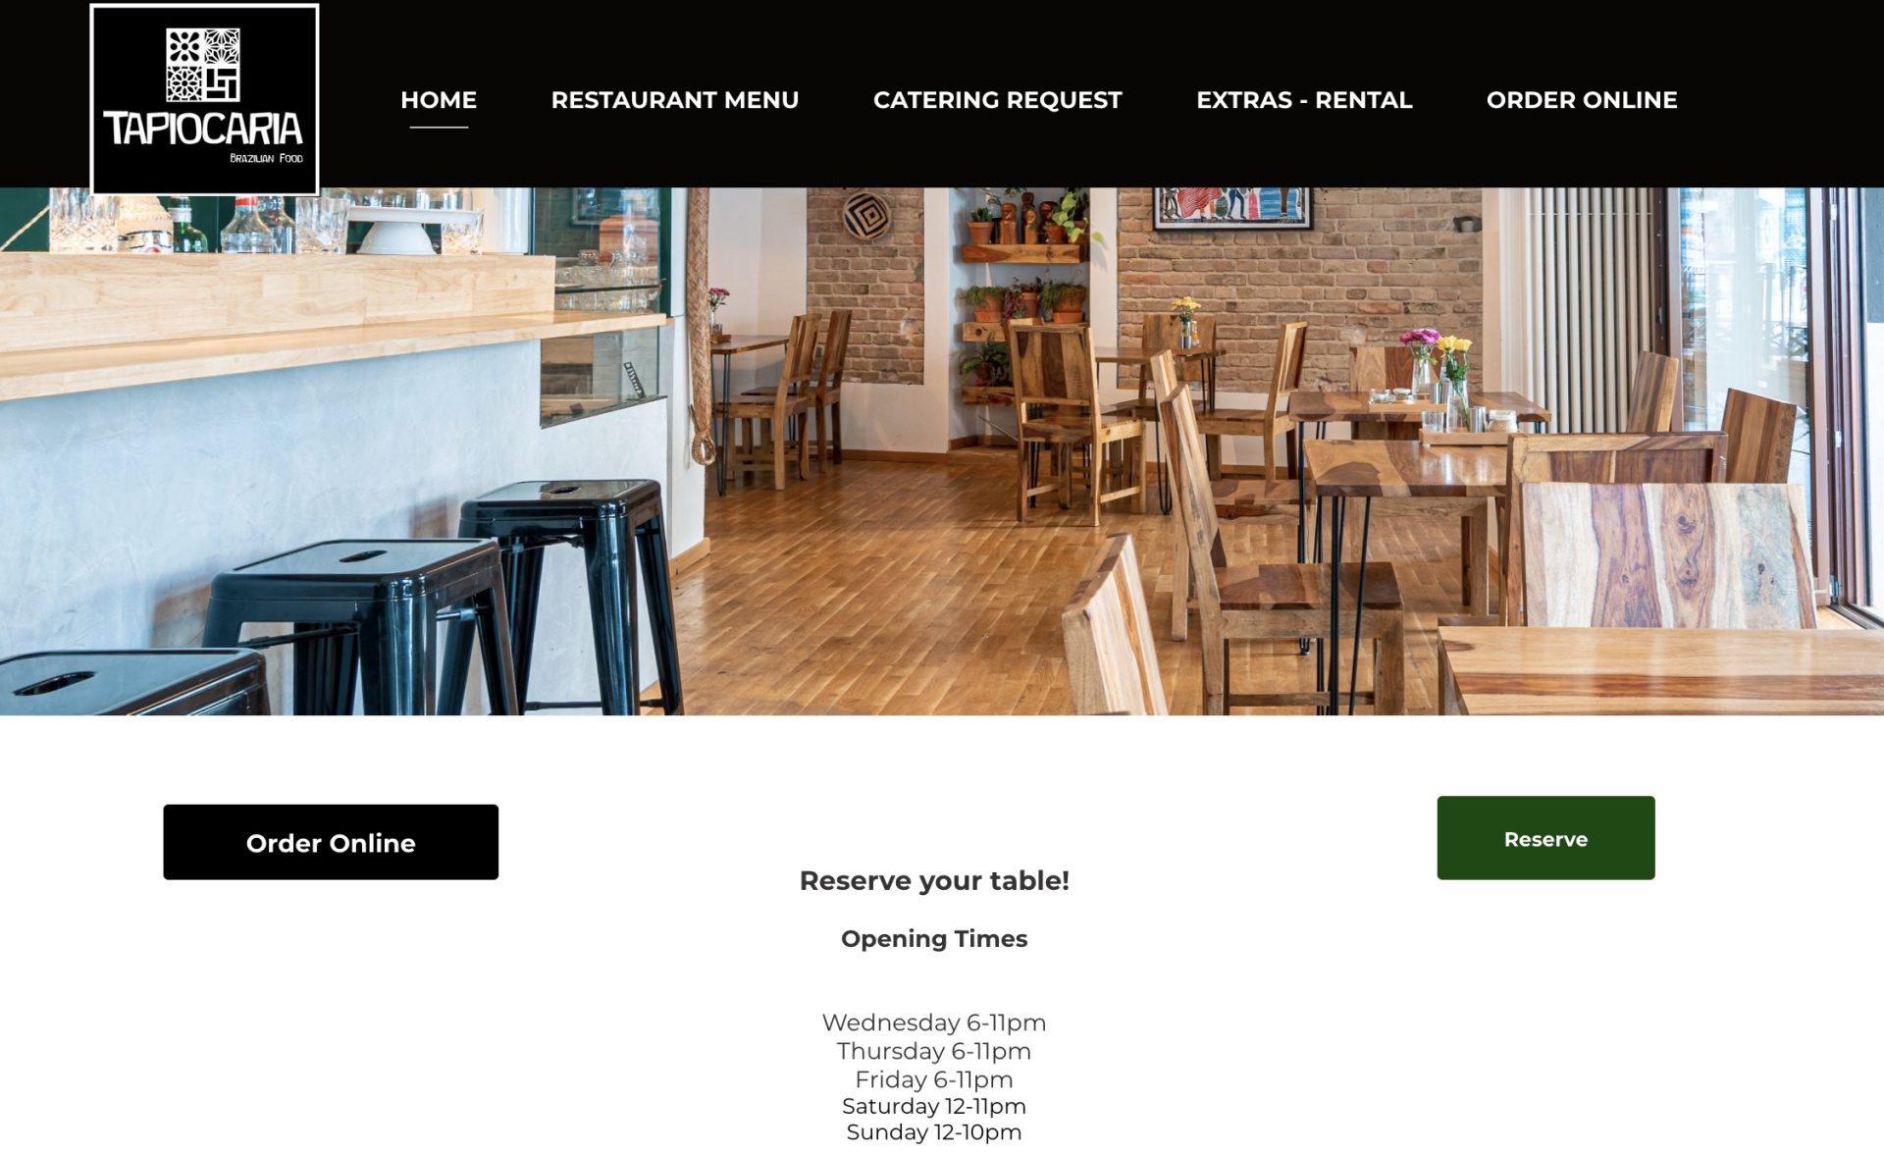Viewport: 1884px width, 1153px height.
Task: Click the Opening Times heading
Action: click(934, 939)
